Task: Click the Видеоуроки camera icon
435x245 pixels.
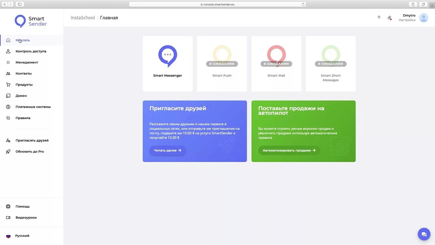Action: pos(8,218)
